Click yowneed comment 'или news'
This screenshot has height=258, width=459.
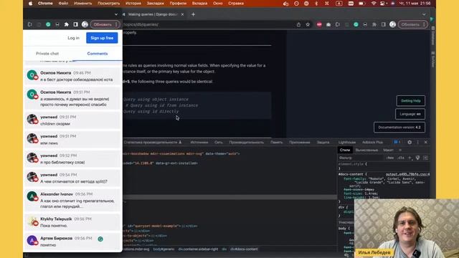[x=73, y=140]
